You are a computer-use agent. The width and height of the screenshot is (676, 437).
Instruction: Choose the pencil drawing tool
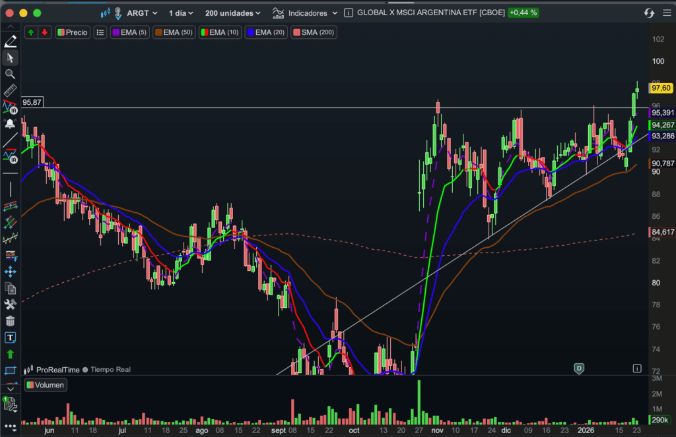pyautogui.click(x=10, y=42)
